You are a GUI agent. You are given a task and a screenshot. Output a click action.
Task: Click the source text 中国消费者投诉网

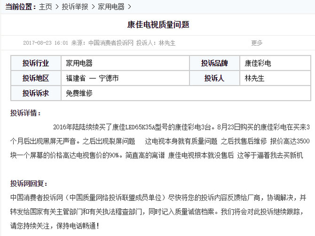point(111,43)
